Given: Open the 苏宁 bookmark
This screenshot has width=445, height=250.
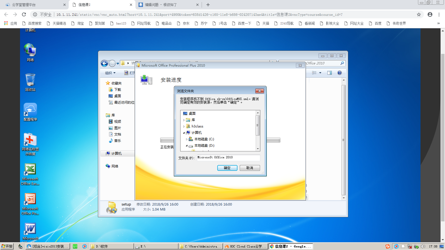Looking at the screenshot, I should [201, 23].
